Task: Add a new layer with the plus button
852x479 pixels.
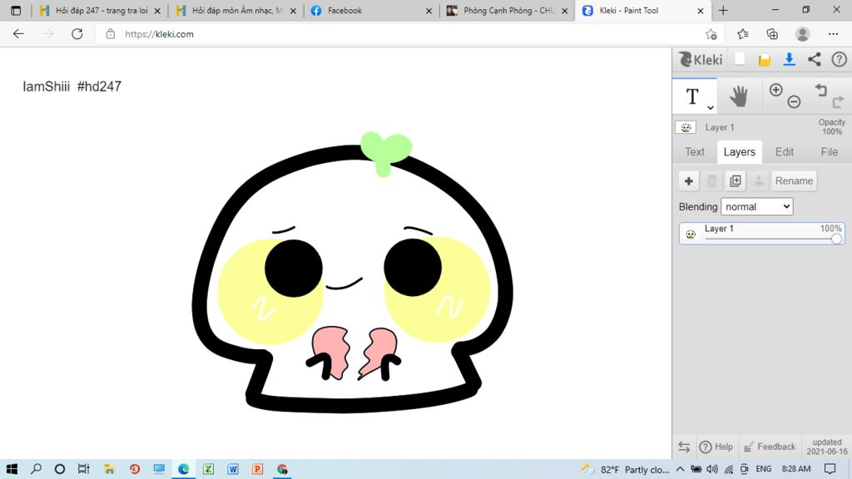Action: [688, 180]
